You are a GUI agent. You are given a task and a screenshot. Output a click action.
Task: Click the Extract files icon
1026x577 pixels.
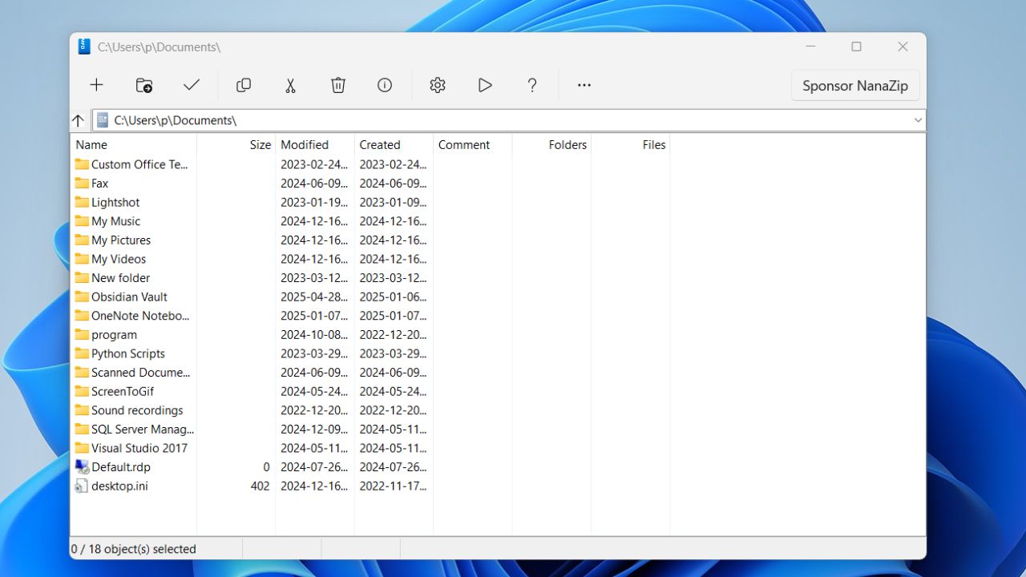(x=143, y=85)
